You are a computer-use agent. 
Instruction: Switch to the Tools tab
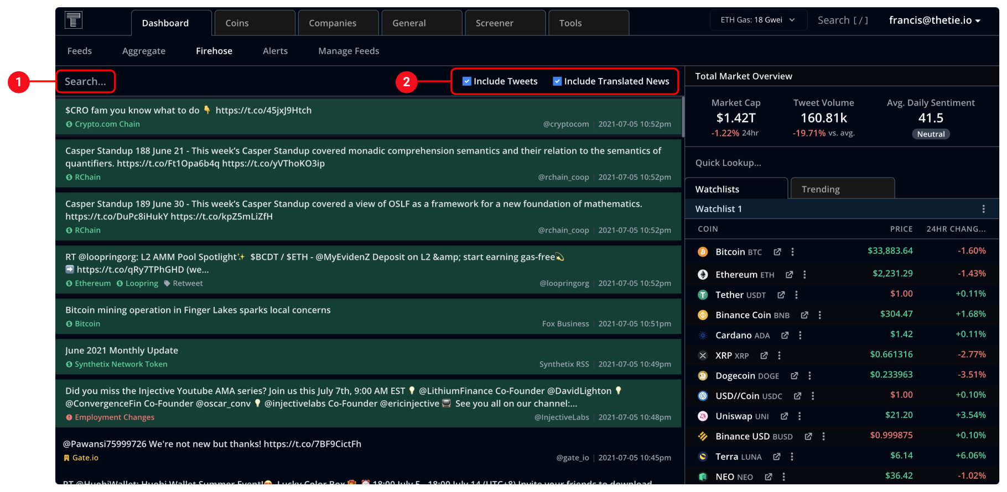[x=589, y=23]
